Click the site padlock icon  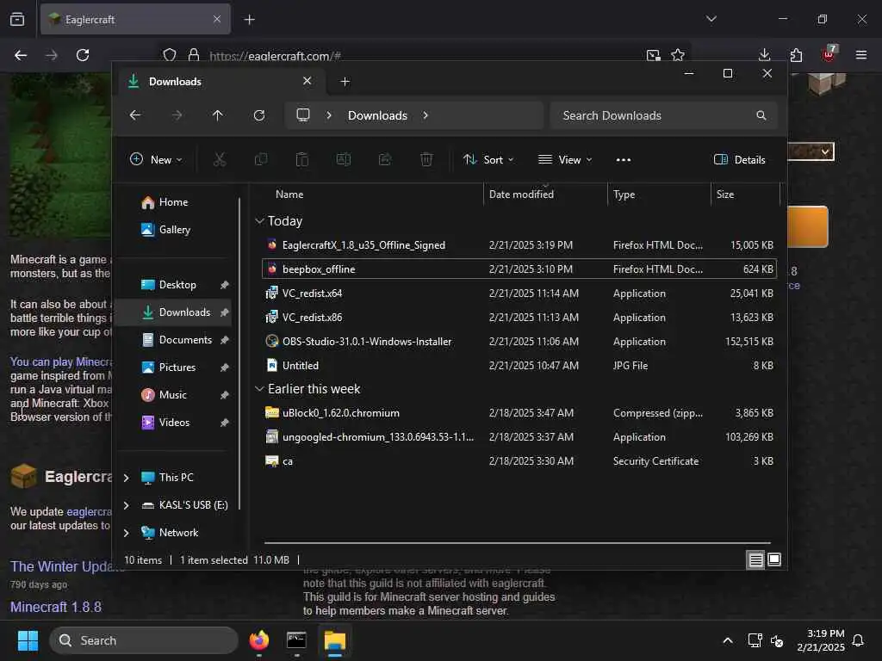(194, 55)
